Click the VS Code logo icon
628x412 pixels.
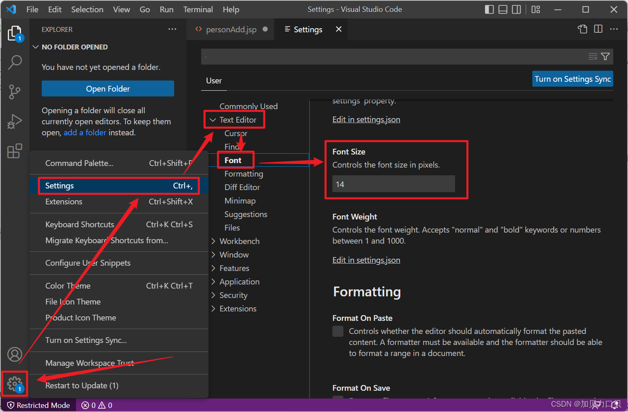coord(11,9)
